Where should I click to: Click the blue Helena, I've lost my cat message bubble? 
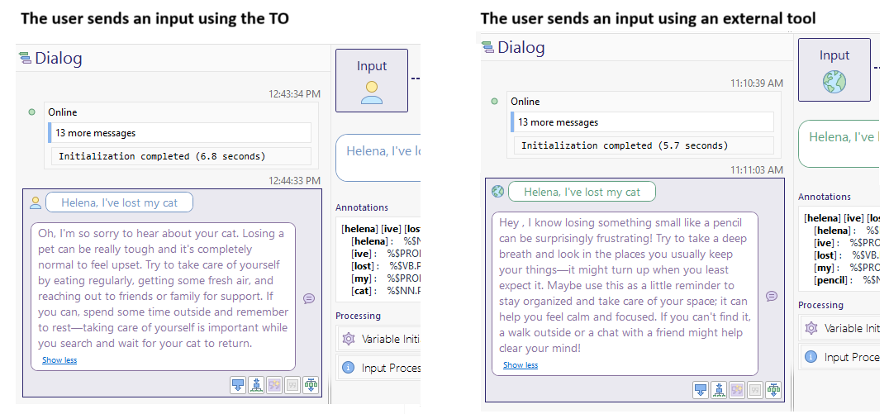click(119, 202)
